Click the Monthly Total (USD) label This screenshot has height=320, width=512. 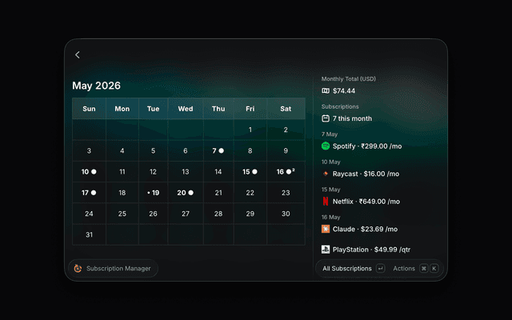click(x=349, y=78)
